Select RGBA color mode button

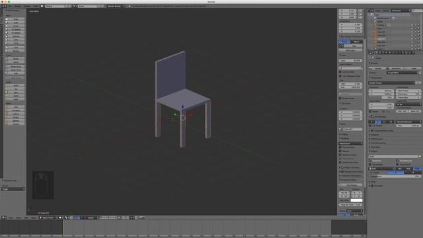click(x=417, y=169)
